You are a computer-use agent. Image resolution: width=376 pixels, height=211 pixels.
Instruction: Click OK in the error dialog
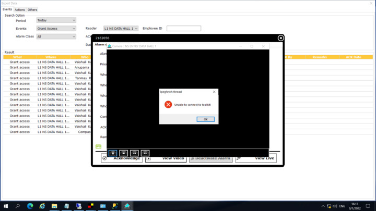point(205,119)
